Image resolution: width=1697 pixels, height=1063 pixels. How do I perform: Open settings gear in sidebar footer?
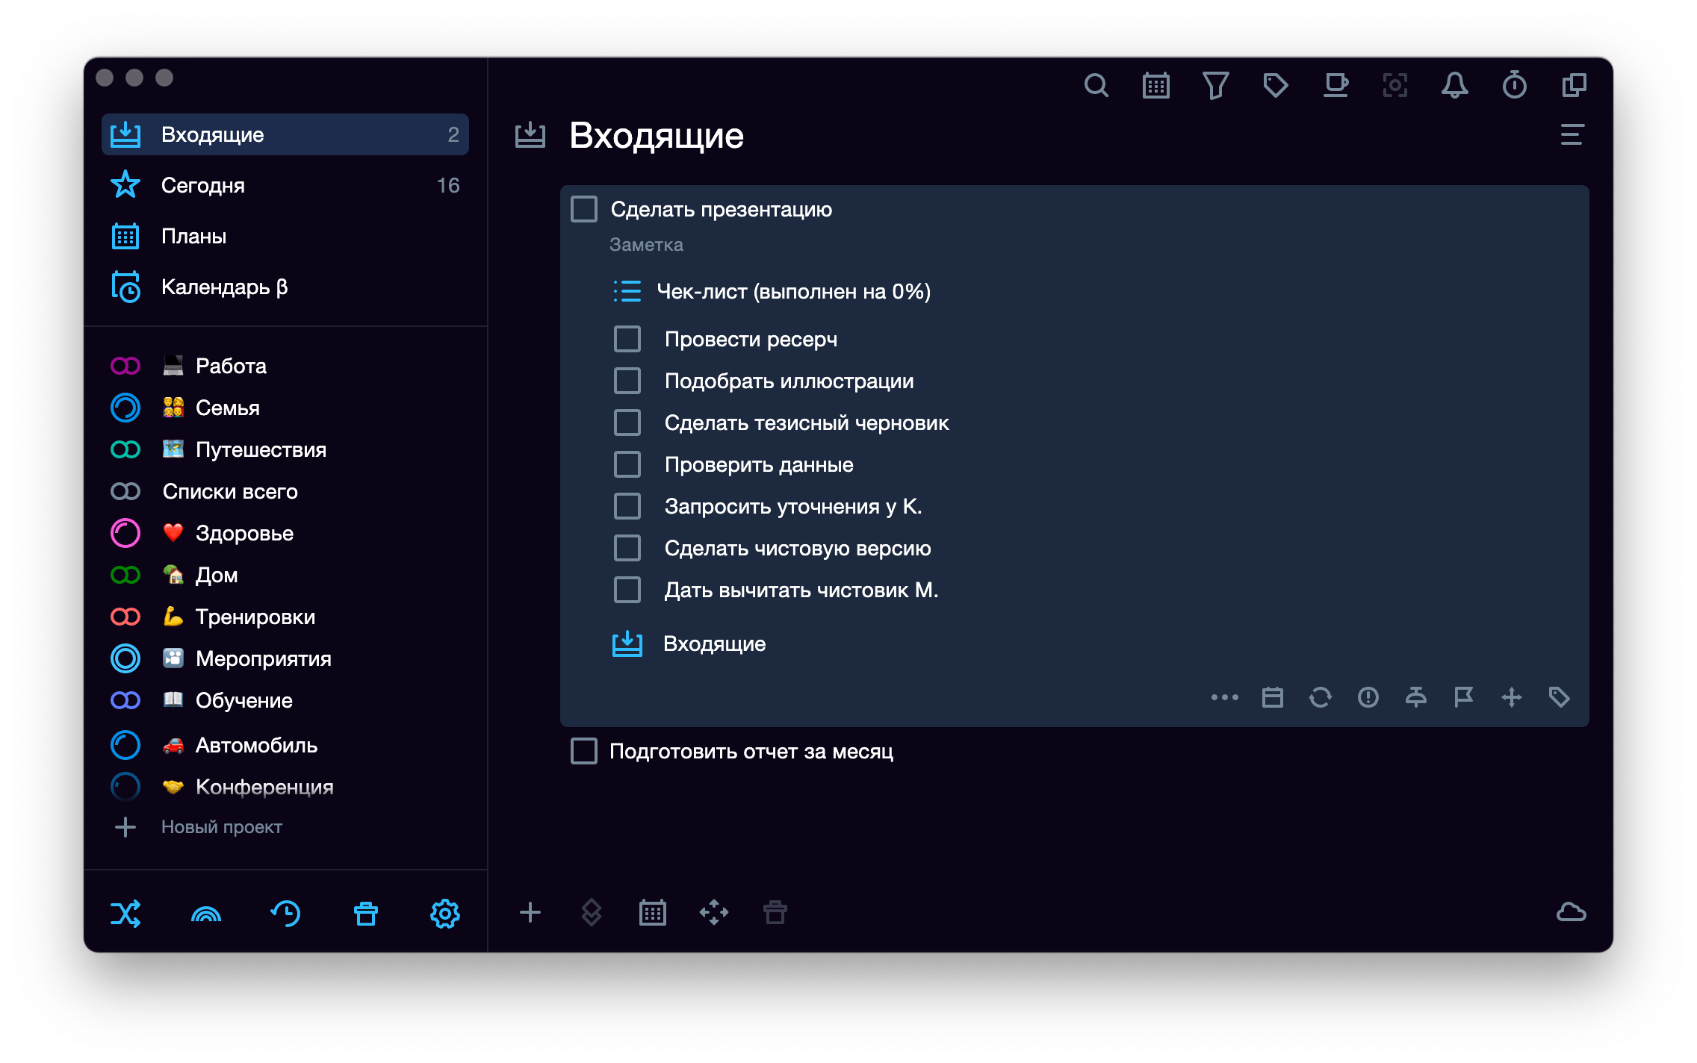pyautogui.click(x=444, y=914)
